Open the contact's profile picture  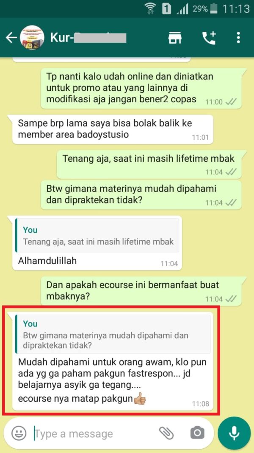[32, 37]
